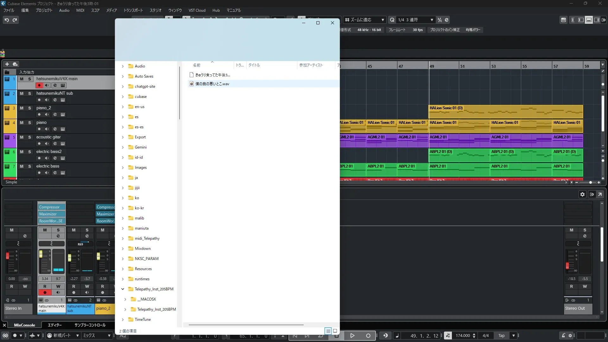Collapse the Telepathy_Inst_205BPM folder

click(123, 289)
